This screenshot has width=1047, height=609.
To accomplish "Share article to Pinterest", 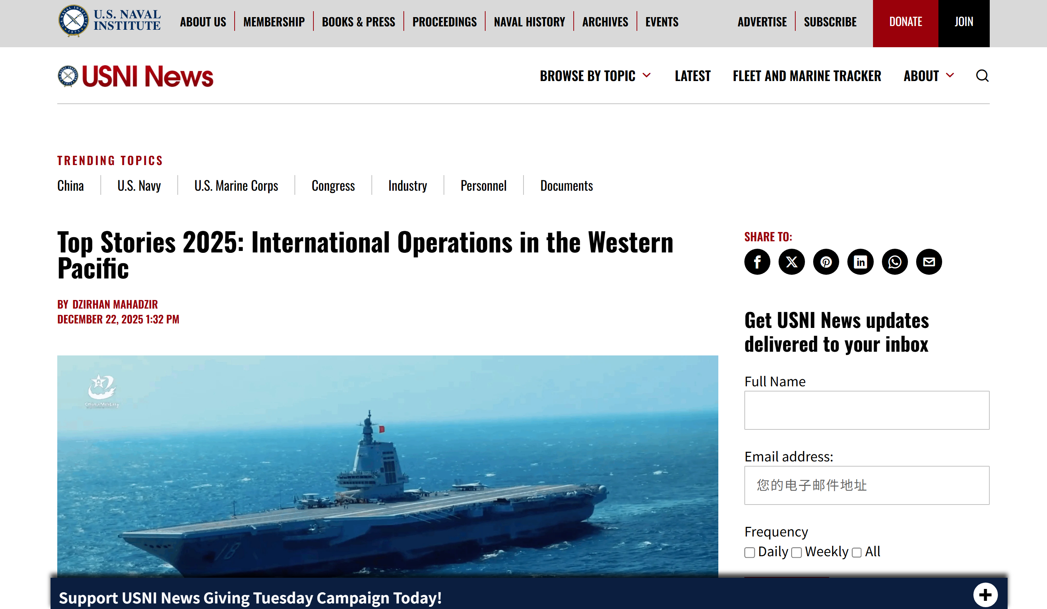I will (x=826, y=262).
